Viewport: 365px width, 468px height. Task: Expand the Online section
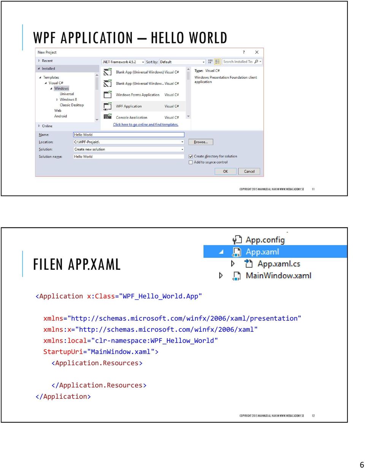tap(39, 126)
